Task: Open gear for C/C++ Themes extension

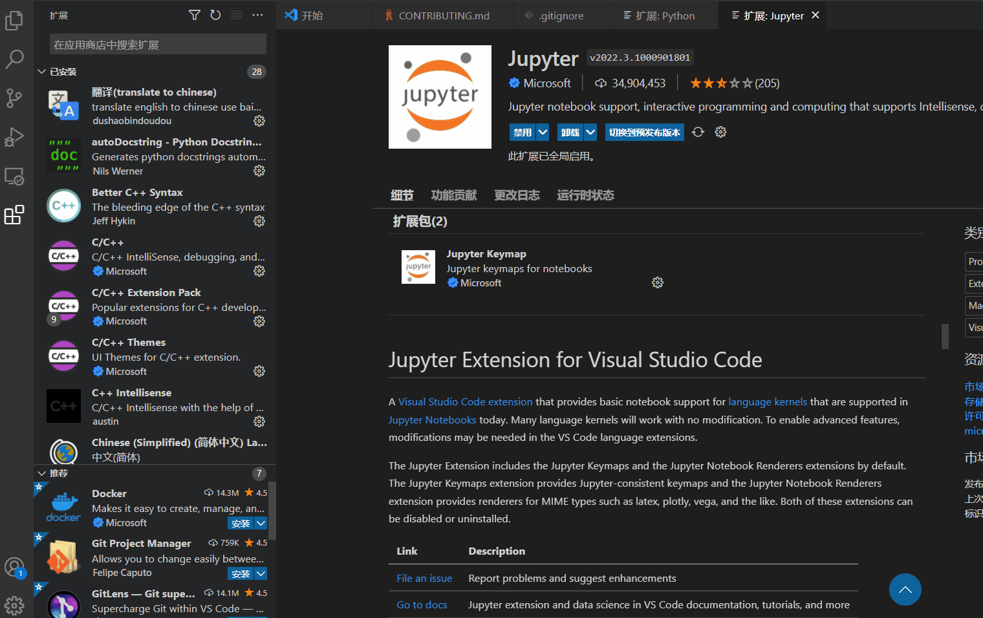Action: pyautogui.click(x=259, y=371)
